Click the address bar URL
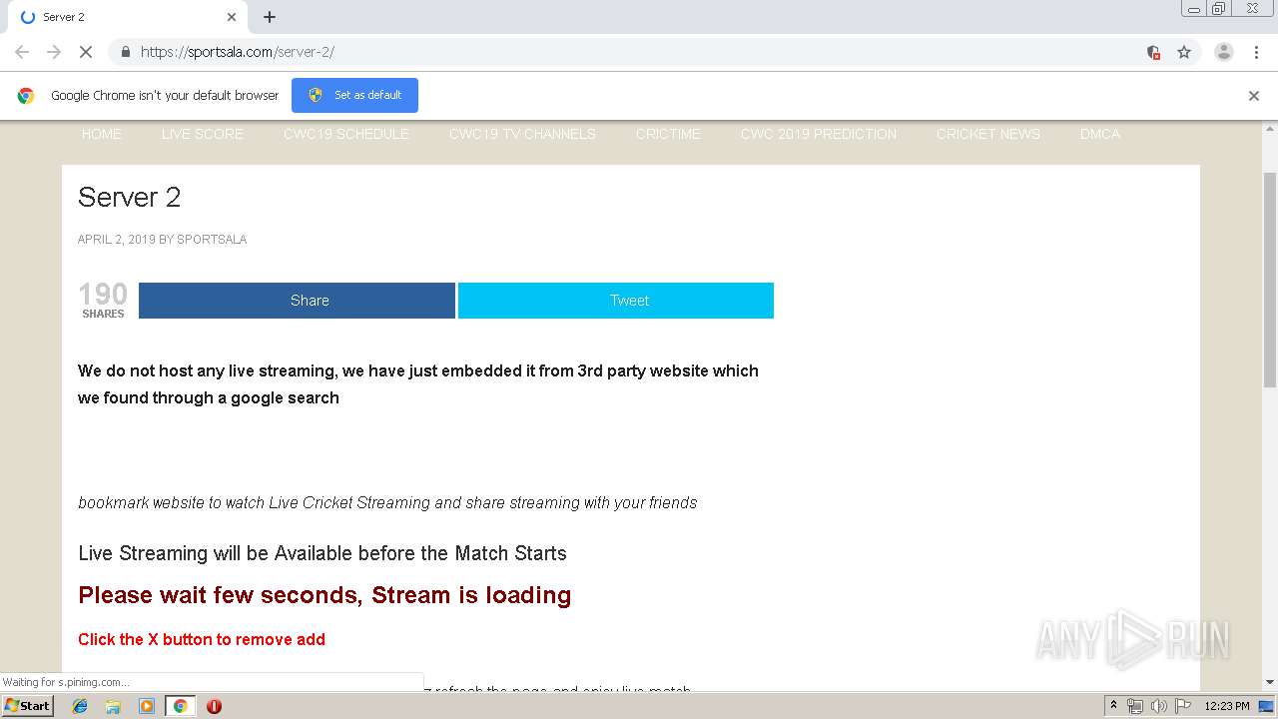Viewport: 1278px width, 719px height. 238,52
